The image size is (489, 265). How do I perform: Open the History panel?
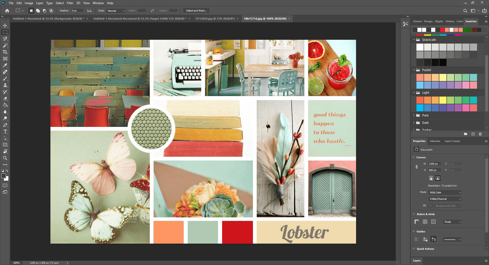coord(450,21)
